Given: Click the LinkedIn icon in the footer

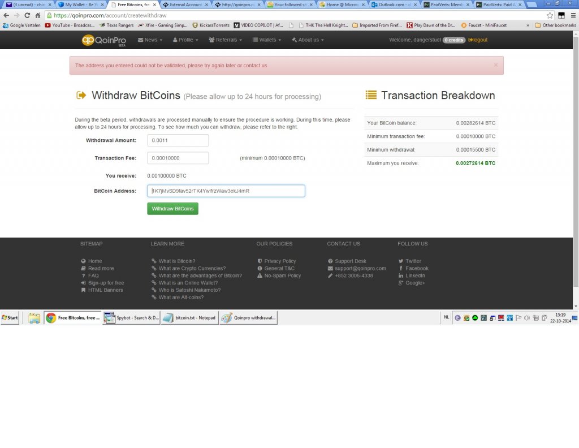Looking at the screenshot, I should [401, 275].
